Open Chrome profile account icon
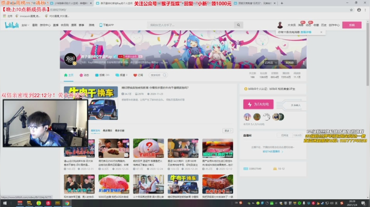This screenshot has height=207, width=370. 359,10
